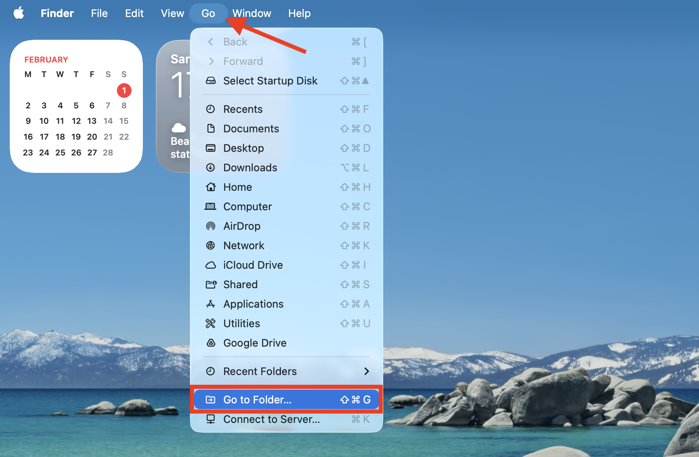Viewport: 699px width, 457px height.
Task: Select Computer from the Go menu
Action: (248, 207)
